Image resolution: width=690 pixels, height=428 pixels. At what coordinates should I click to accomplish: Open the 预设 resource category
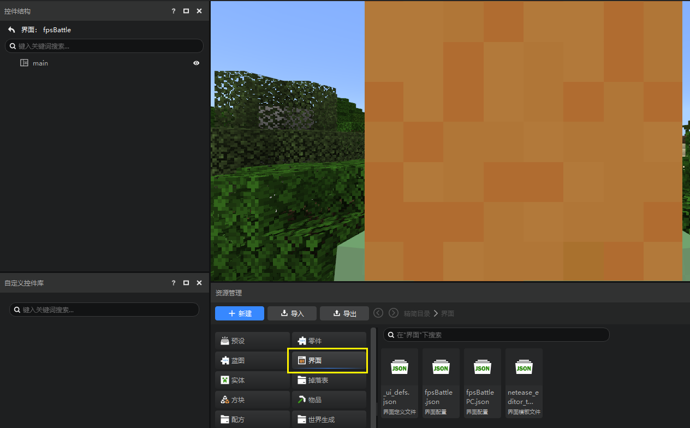252,341
